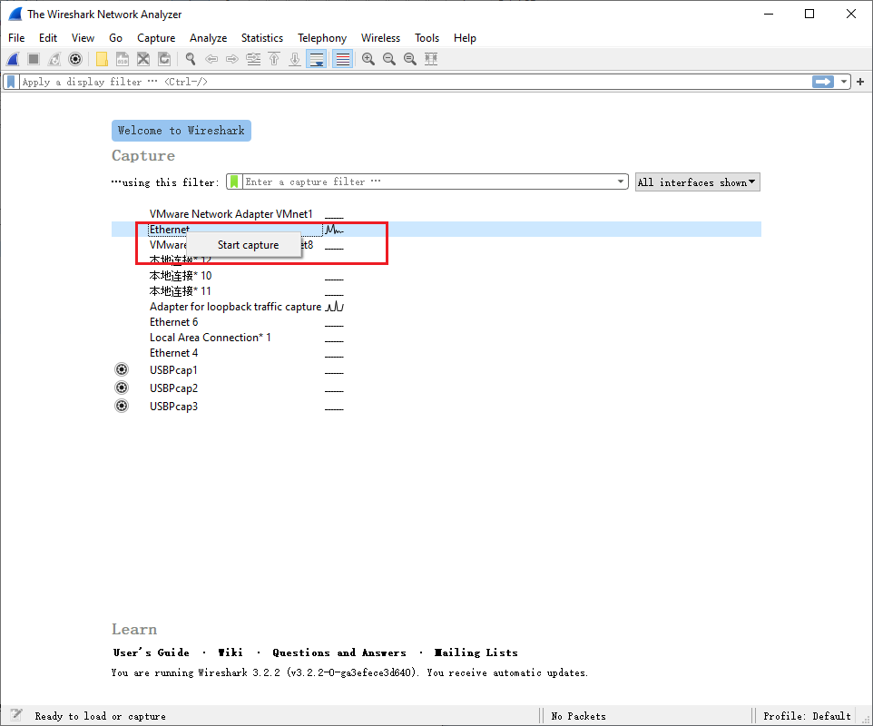Jump to the last packet icon

point(295,59)
